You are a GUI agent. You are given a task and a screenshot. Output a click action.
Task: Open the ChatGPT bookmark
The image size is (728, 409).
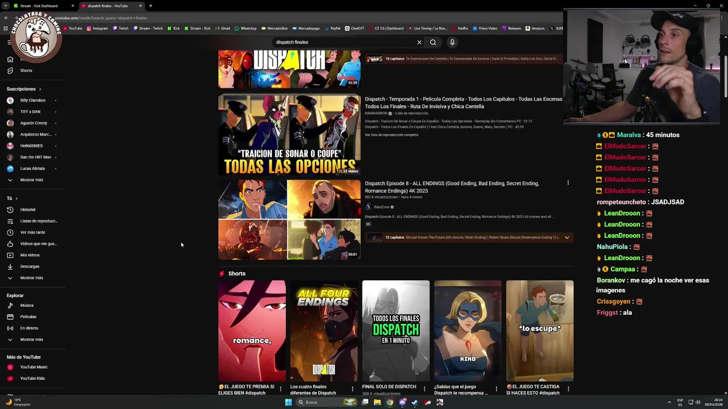tap(355, 28)
